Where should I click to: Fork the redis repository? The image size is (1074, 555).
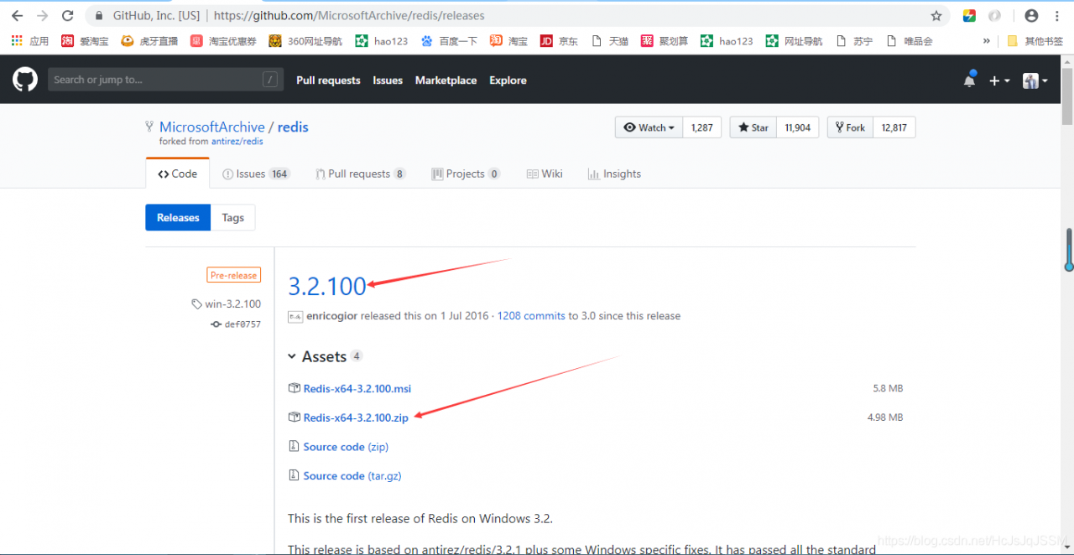[x=850, y=127]
